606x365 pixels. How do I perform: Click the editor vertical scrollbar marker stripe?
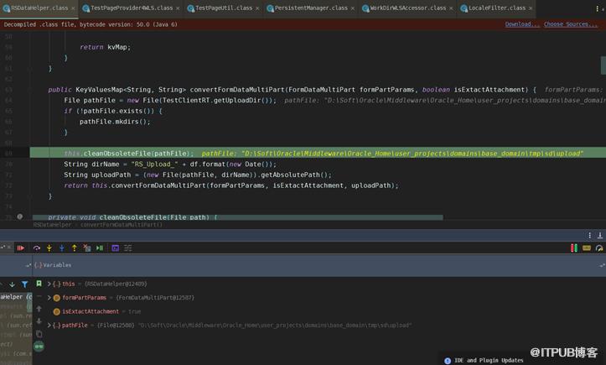coord(603,65)
